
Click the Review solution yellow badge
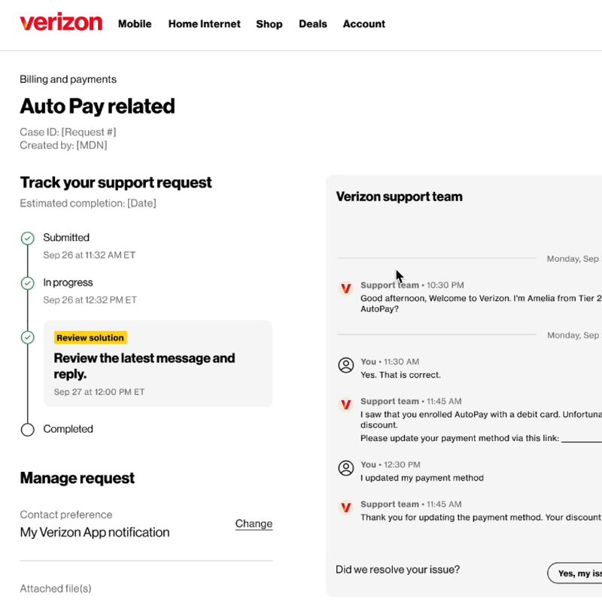(90, 338)
